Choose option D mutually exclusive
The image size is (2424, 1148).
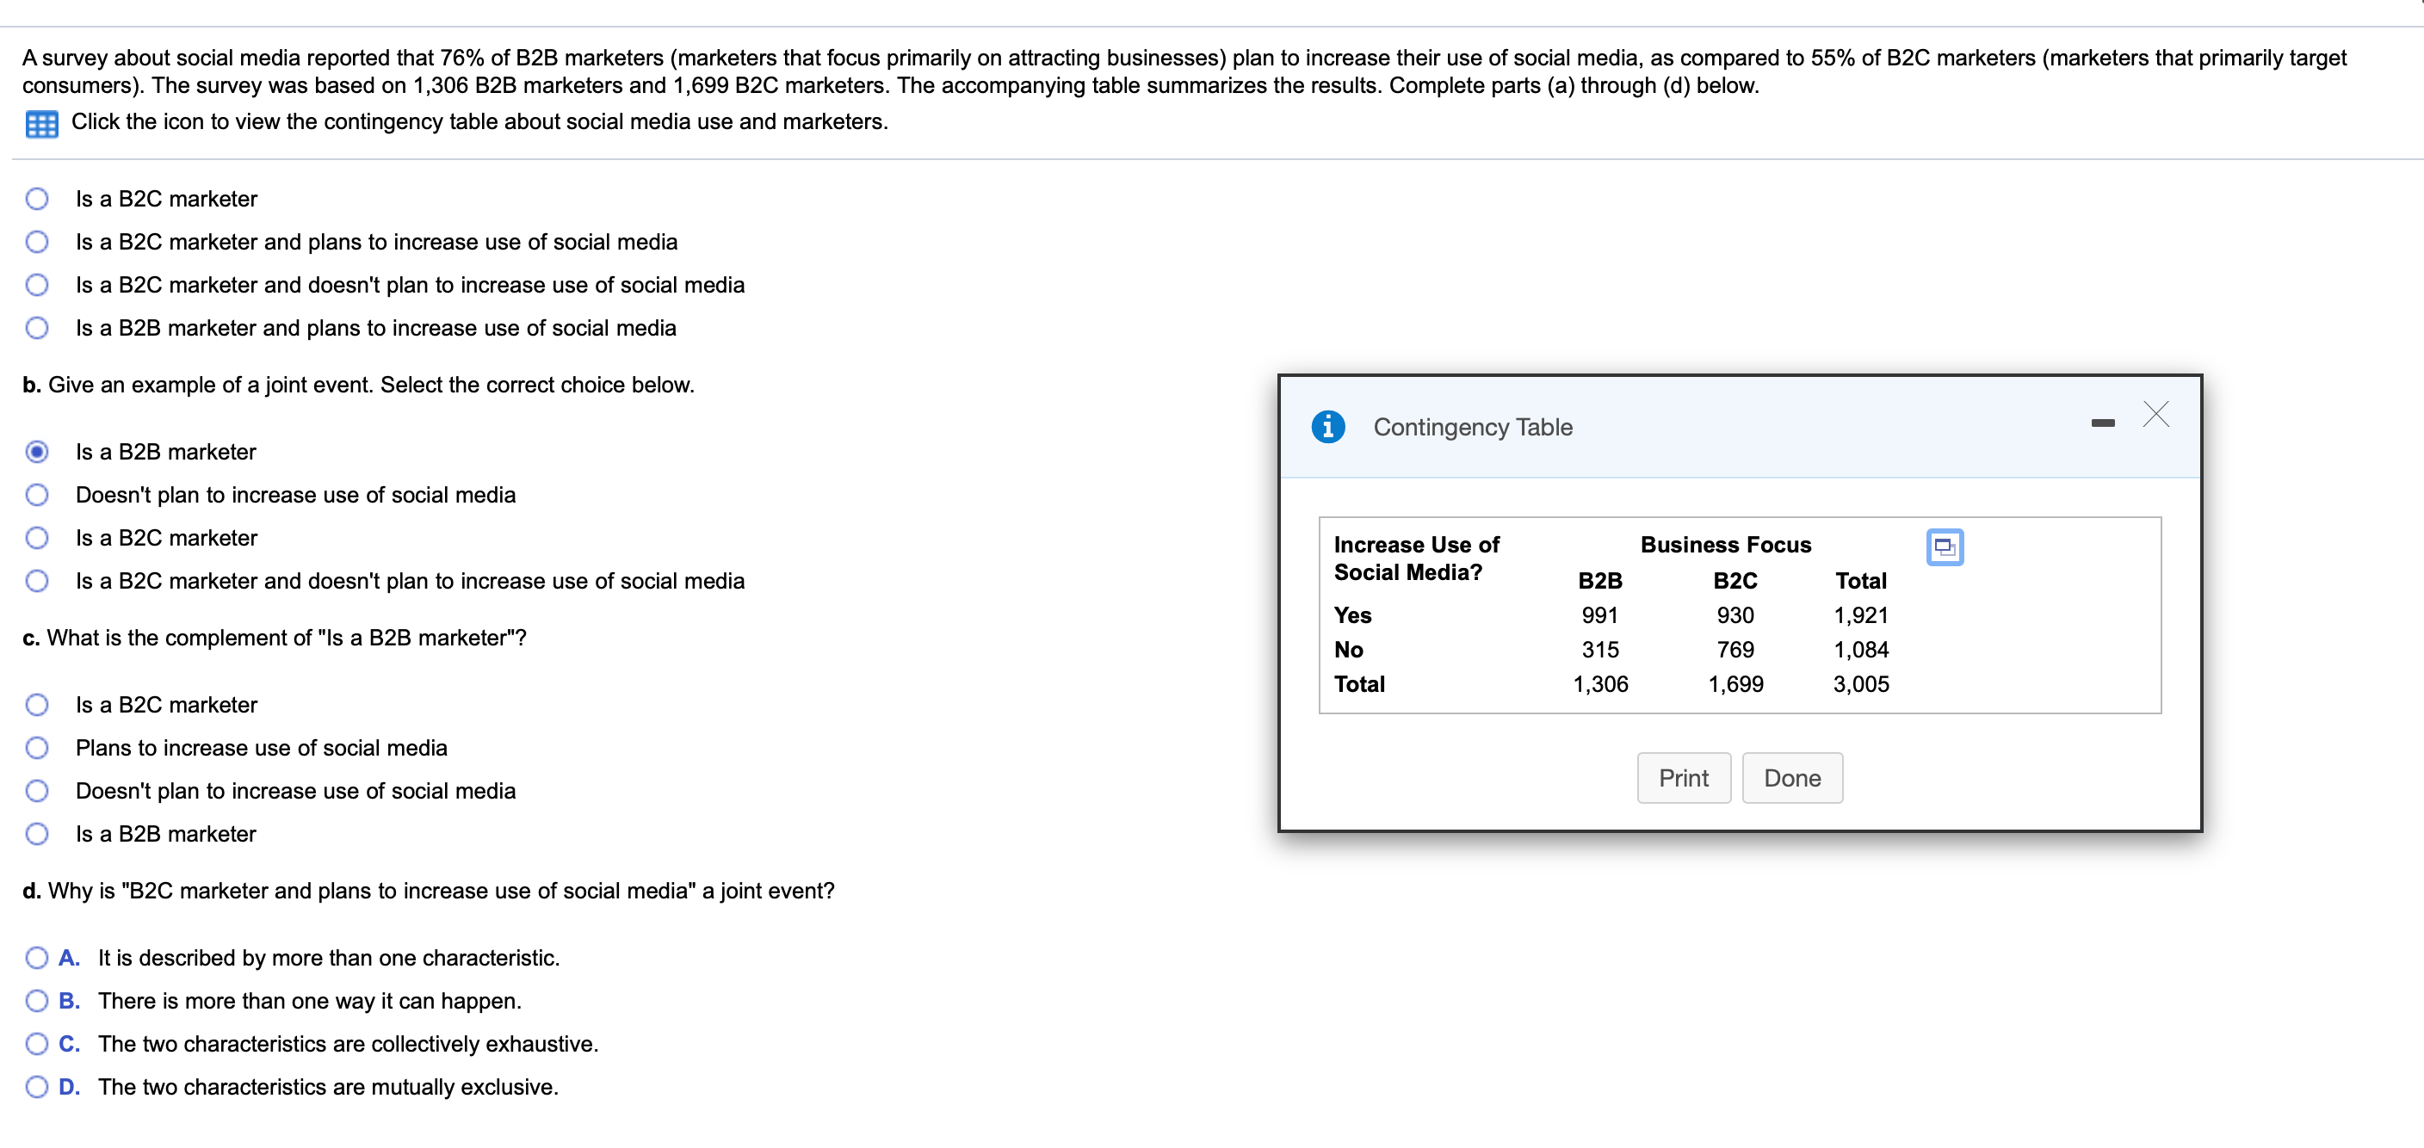(x=37, y=1087)
